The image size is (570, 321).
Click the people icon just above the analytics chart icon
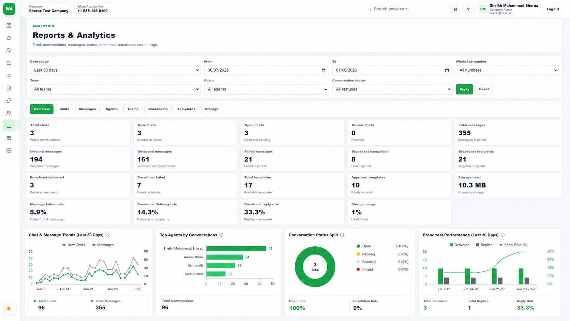click(x=9, y=113)
